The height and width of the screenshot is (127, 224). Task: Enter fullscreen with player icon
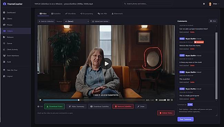coord(172,100)
